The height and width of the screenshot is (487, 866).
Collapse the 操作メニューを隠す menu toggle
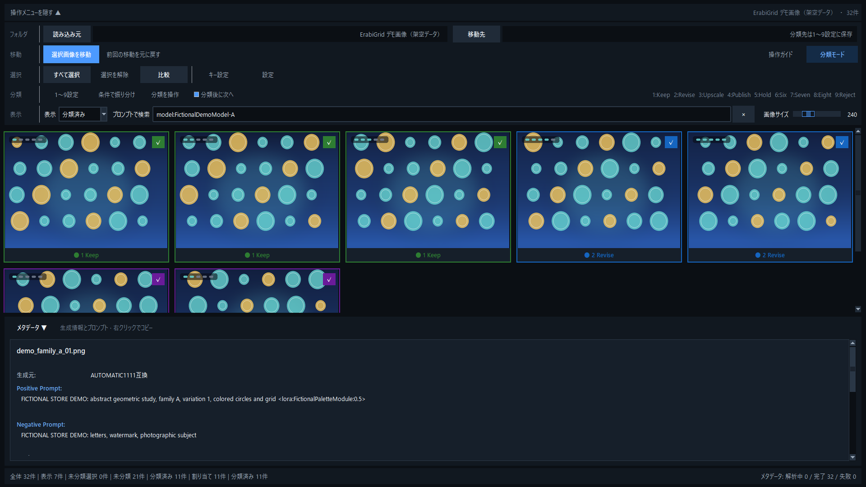[x=35, y=13]
